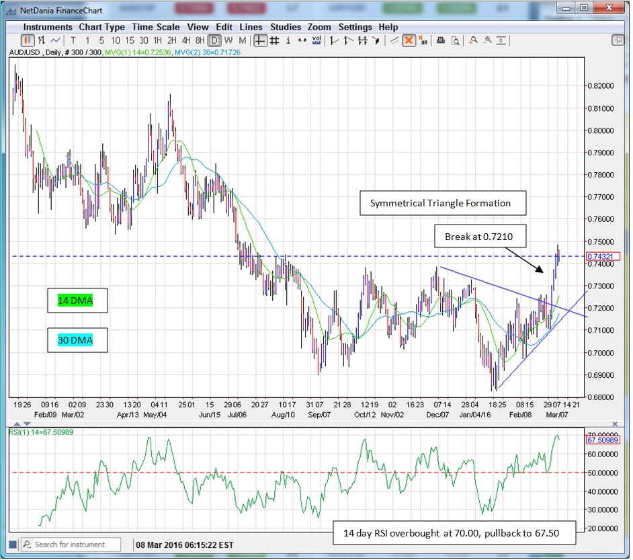The height and width of the screenshot is (560, 633).
Task: Select the parallel lines channel tool
Action: [x=394, y=40]
